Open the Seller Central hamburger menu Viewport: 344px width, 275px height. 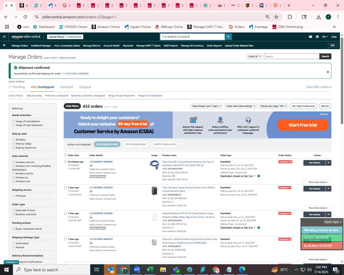point(4,37)
